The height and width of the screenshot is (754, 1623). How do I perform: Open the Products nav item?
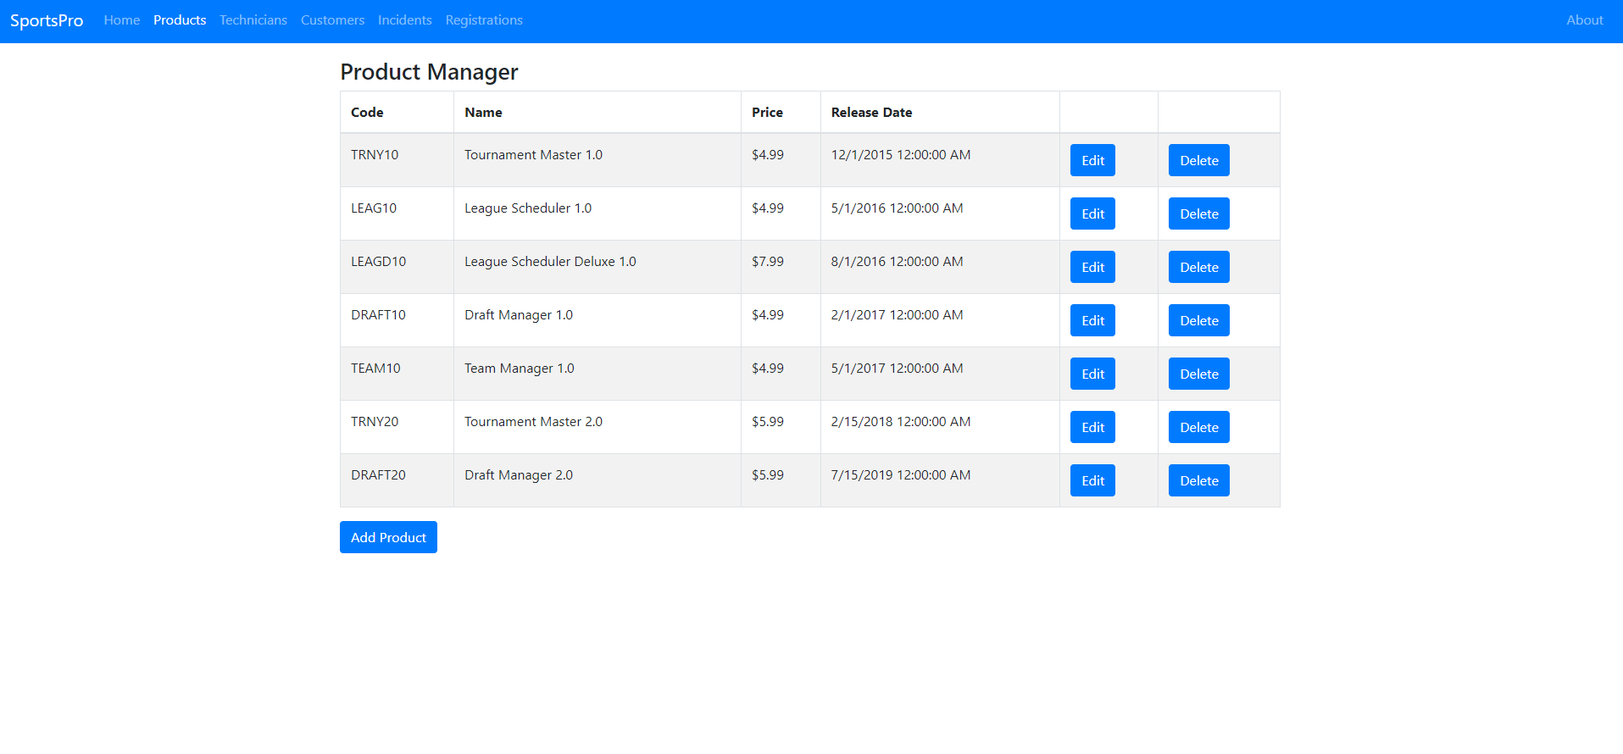[180, 20]
